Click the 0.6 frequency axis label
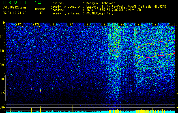The width and height of the screenshot is (178, 113). pos(3,107)
